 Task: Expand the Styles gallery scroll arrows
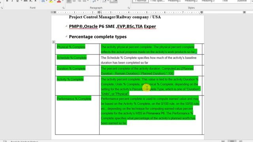252,1
